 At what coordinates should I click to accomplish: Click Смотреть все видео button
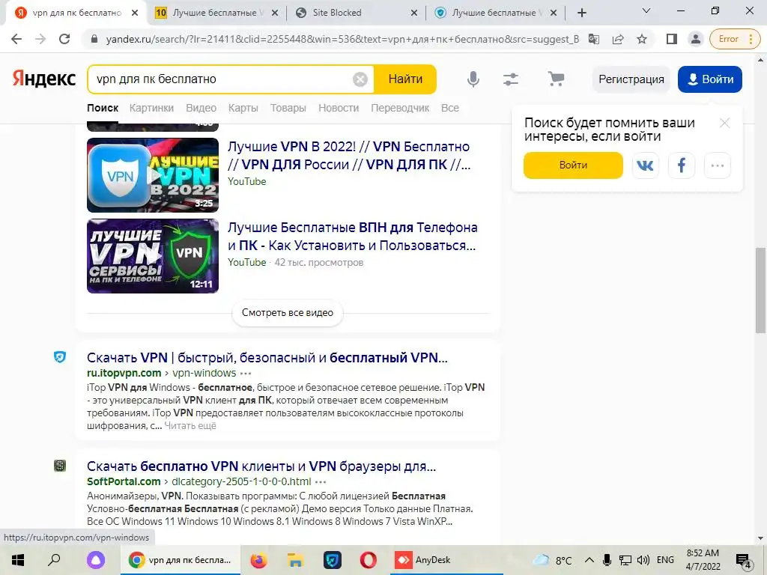(288, 313)
